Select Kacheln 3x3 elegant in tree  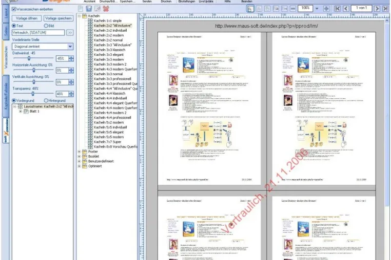[109, 54]
